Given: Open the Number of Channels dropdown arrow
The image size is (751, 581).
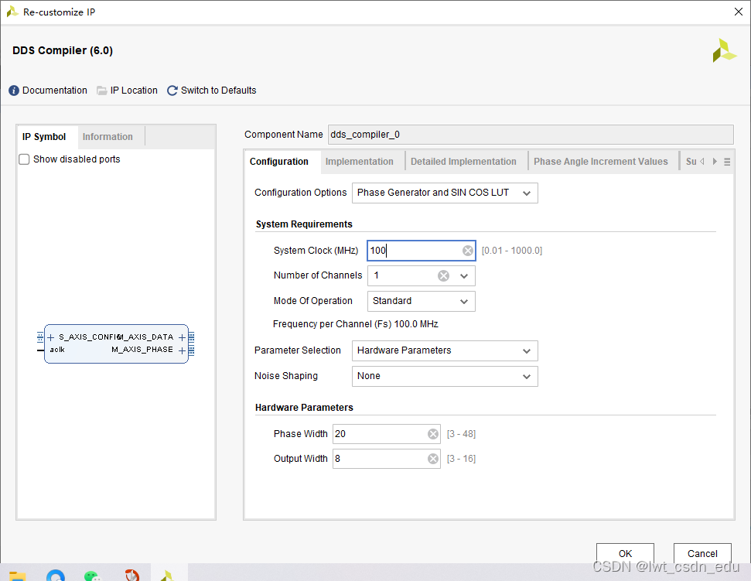Looking at the screenshot, I should pos(463,276).
